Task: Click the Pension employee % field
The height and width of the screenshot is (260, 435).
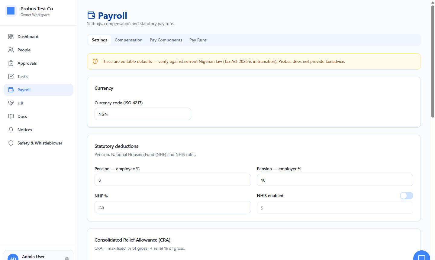Action: tap(173, 180)
